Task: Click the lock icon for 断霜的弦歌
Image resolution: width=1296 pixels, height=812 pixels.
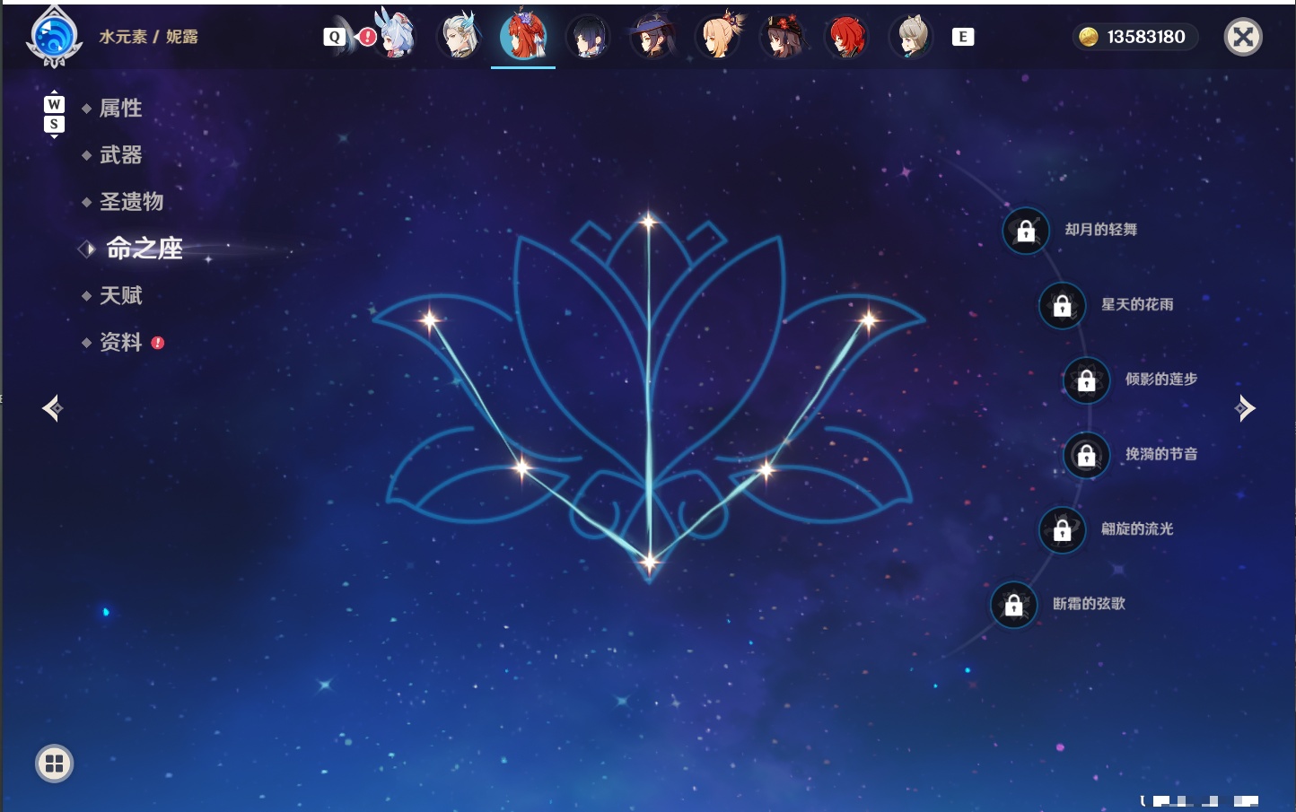Action: tap(1014, 605)
